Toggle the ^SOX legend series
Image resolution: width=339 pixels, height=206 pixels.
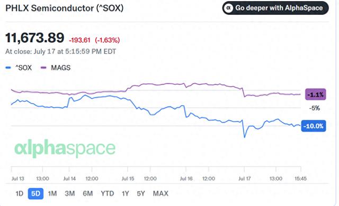(19, 68)
